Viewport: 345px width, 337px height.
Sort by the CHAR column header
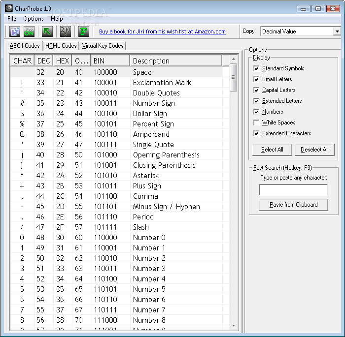pyautogui.click(x=22, y=61)
